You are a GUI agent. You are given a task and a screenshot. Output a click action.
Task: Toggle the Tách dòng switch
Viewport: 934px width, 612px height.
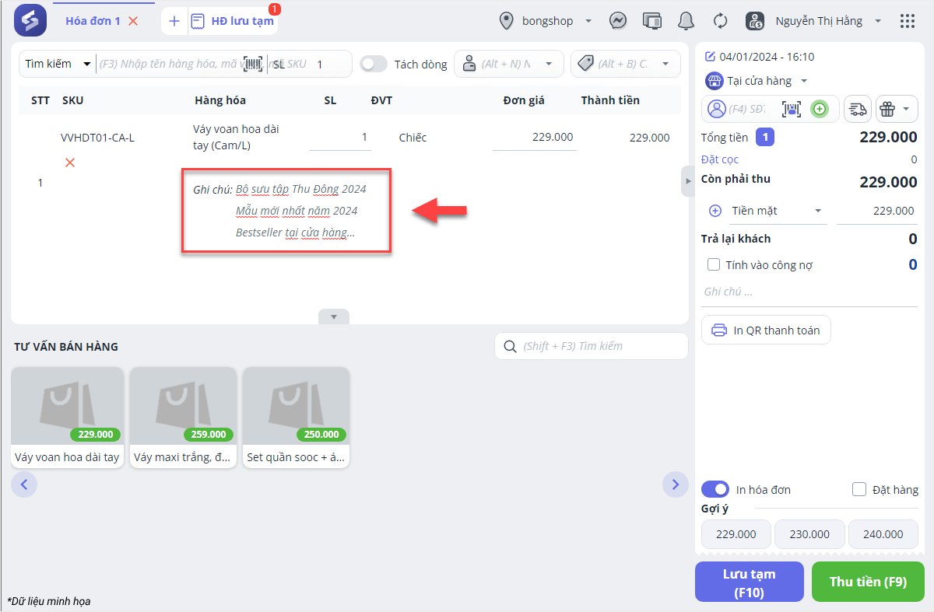374,64
